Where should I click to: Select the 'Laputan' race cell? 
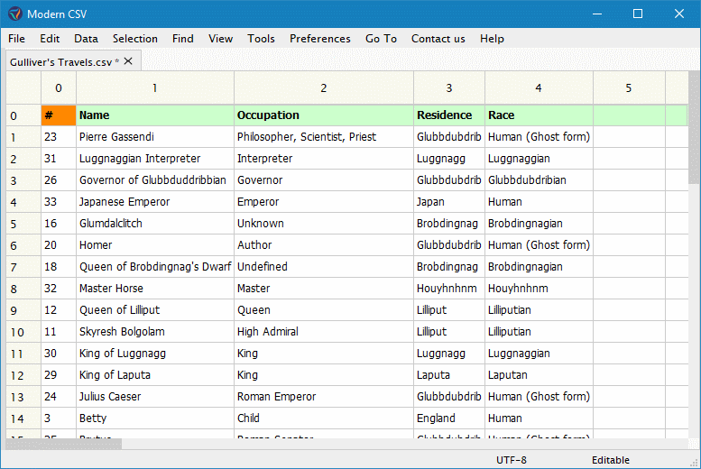[539, 375]
